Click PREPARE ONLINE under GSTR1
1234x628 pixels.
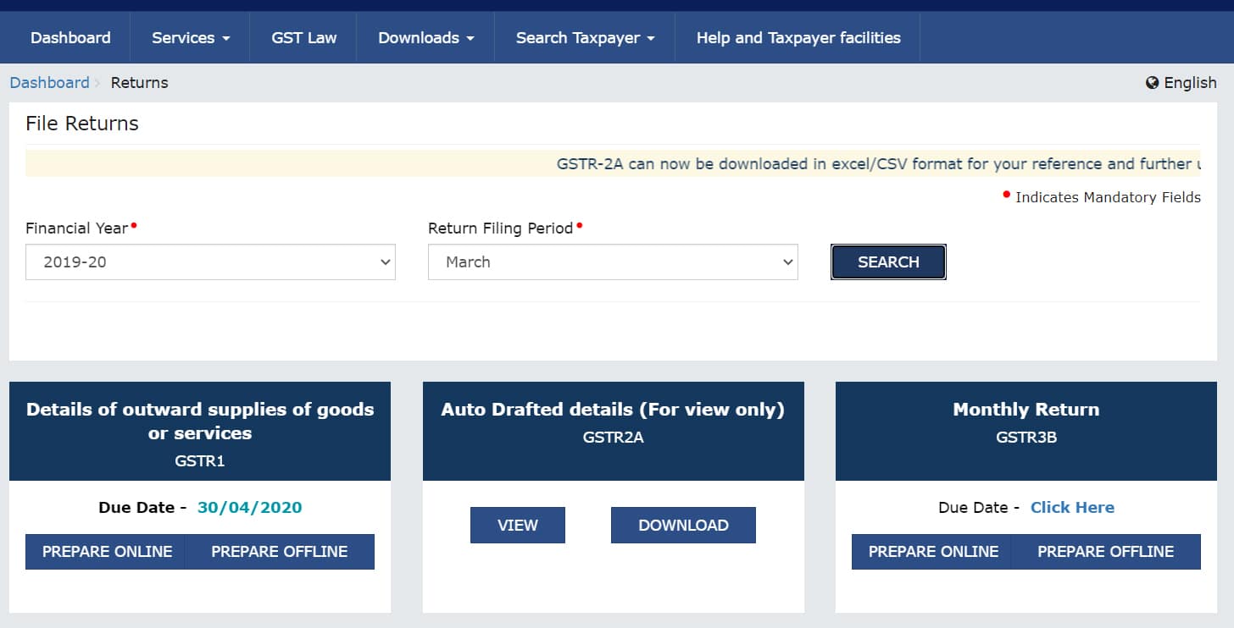click(105, 551)
